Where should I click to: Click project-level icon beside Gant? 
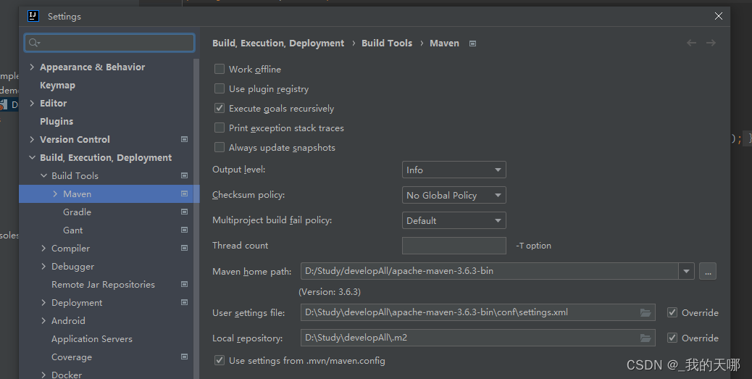point(184,230)
